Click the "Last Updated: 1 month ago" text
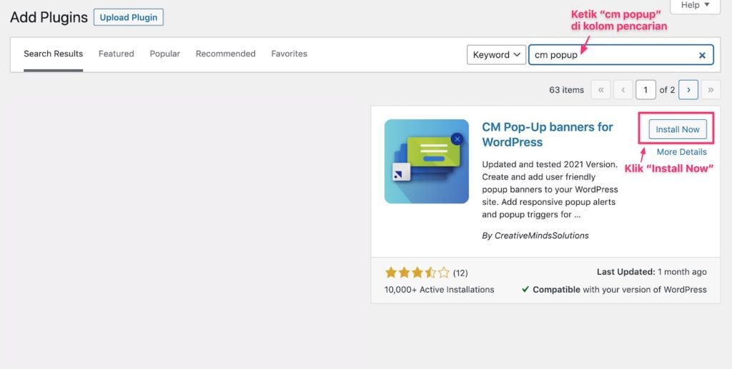732x369 pixels. click(x=652, y=272)
